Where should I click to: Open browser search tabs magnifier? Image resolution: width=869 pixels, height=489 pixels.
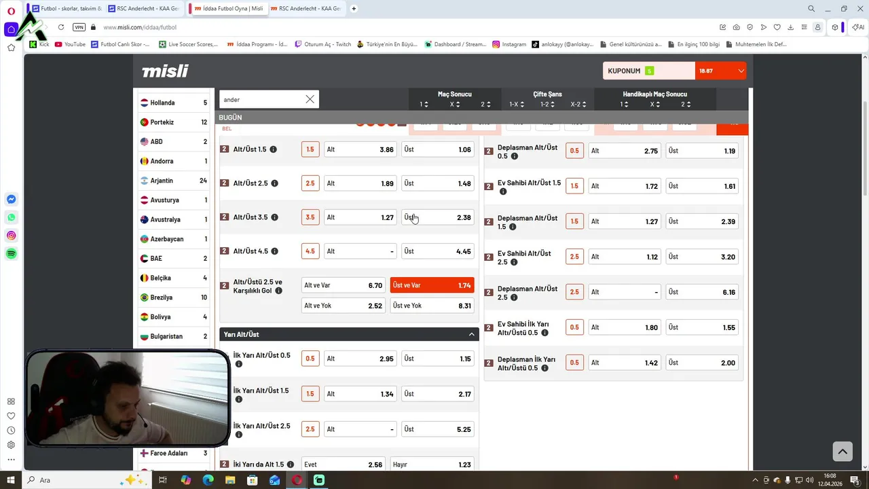pos(811,9)
